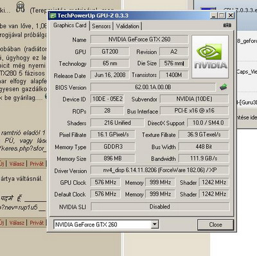Click the Revision field A2
Image resolution: width=257 pixels, height=256 pixels.
(174, 51)
